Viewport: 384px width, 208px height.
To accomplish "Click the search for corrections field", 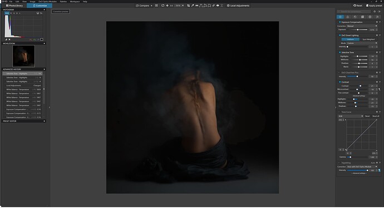I will (x=354, y=12).
